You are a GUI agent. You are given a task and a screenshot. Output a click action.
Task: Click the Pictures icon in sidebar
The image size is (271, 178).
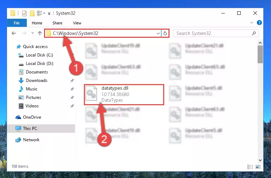coord(21,97)
